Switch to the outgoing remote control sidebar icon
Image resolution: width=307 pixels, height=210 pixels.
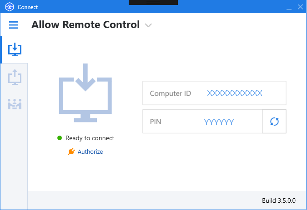tap(15, 77)
